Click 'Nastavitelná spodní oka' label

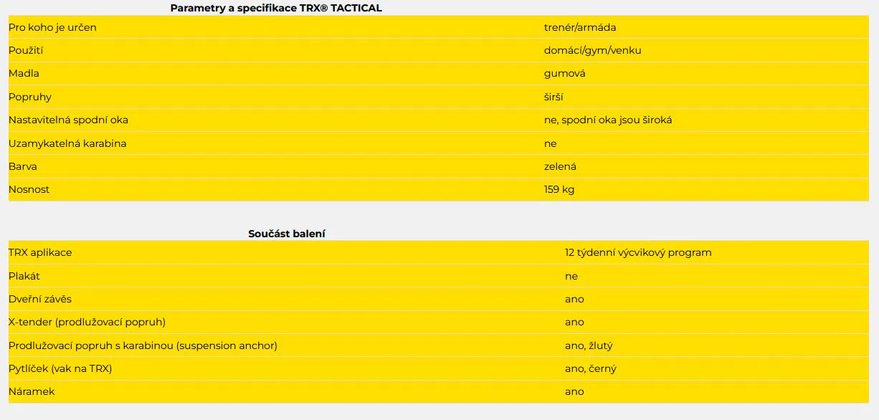coord(68,120)
